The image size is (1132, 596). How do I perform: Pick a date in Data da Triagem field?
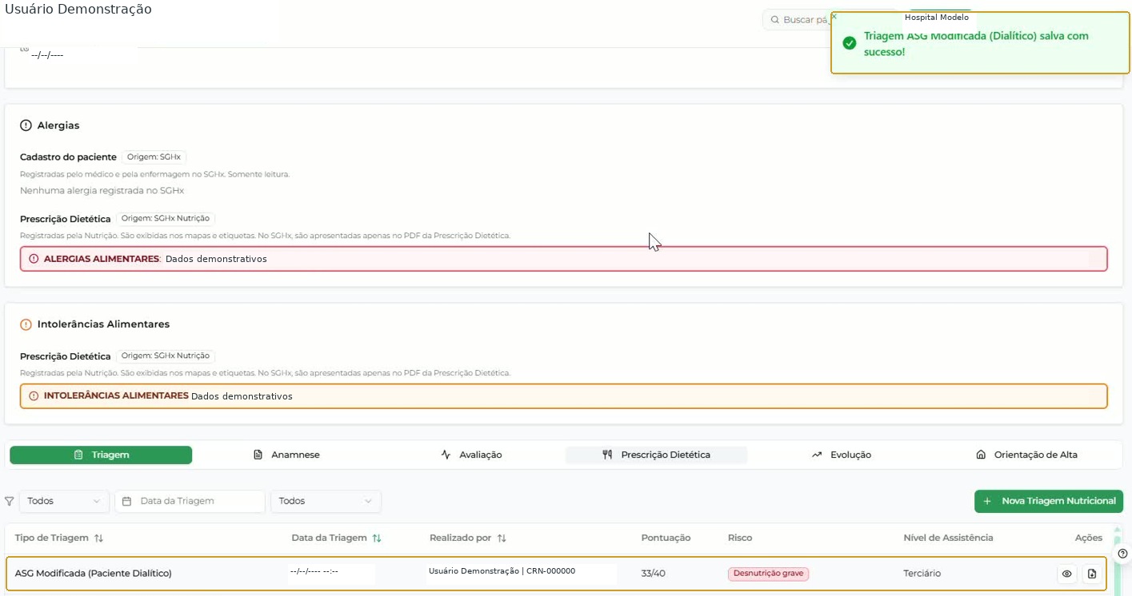190,501
